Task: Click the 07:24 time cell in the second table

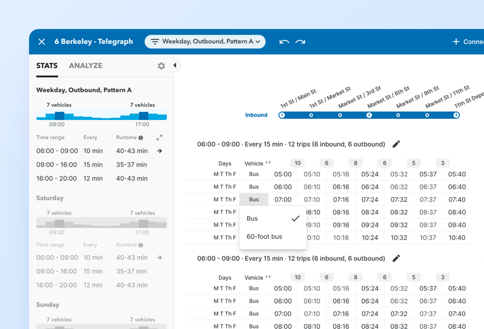Action: point(370,313)
